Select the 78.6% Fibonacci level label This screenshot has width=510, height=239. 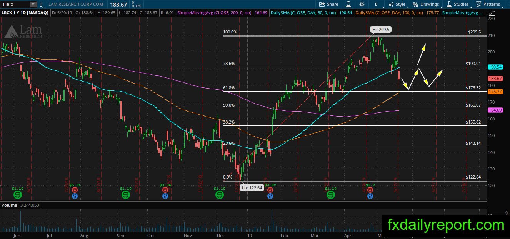(x=229, y=64)
